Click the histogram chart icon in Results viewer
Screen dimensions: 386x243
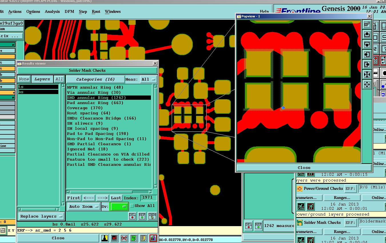[153, 238]
